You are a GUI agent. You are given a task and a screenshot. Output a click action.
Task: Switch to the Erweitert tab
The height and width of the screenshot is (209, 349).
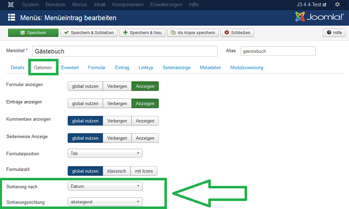coord(70,67)
